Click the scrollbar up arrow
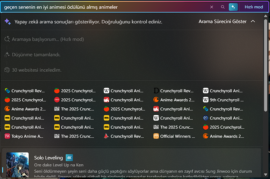Viewport: 270px width, 179px height. tap(265, 16)
